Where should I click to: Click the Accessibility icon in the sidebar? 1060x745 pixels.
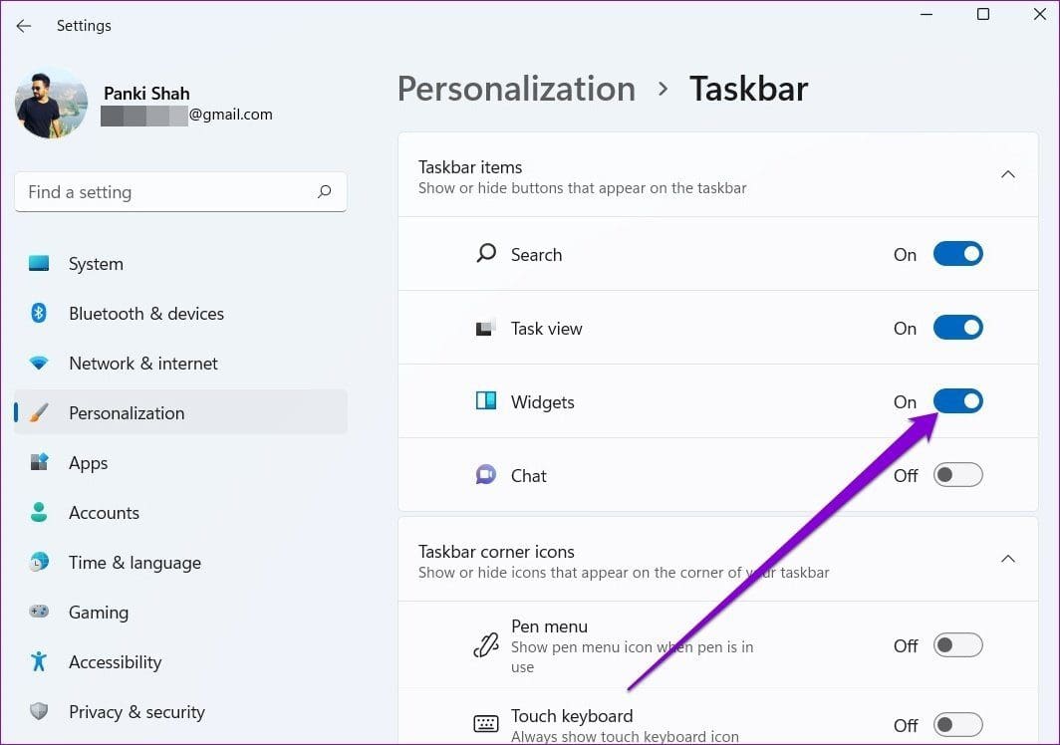[38, 661]
